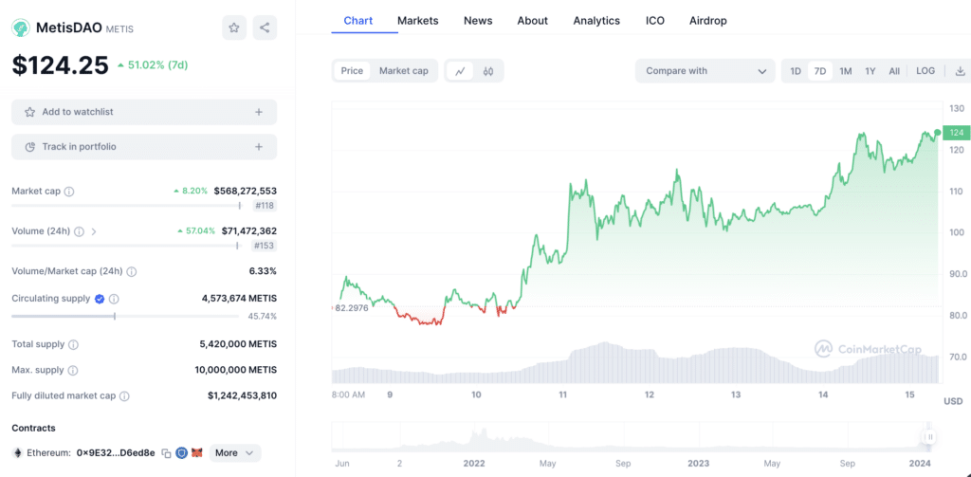
Task: Click the Ethereum logo icon
Action: pyautogui.click(x=17, y=453)
